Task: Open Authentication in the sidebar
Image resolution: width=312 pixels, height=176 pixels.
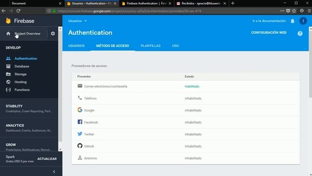Action: [26, 59]
